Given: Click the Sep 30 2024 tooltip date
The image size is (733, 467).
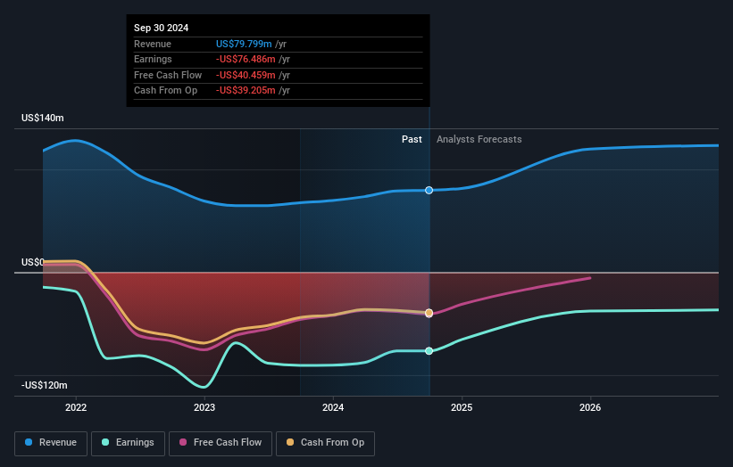Looking at the screenshot, I should (162, 28).
